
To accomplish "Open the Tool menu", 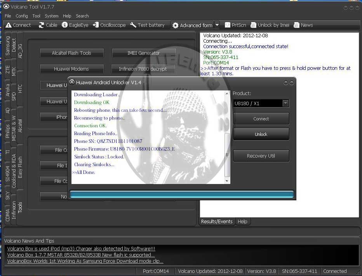I will pos(36,16).
